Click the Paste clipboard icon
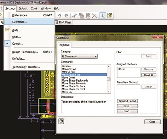Viewport: 167px width, 139px height. [88, 16]
